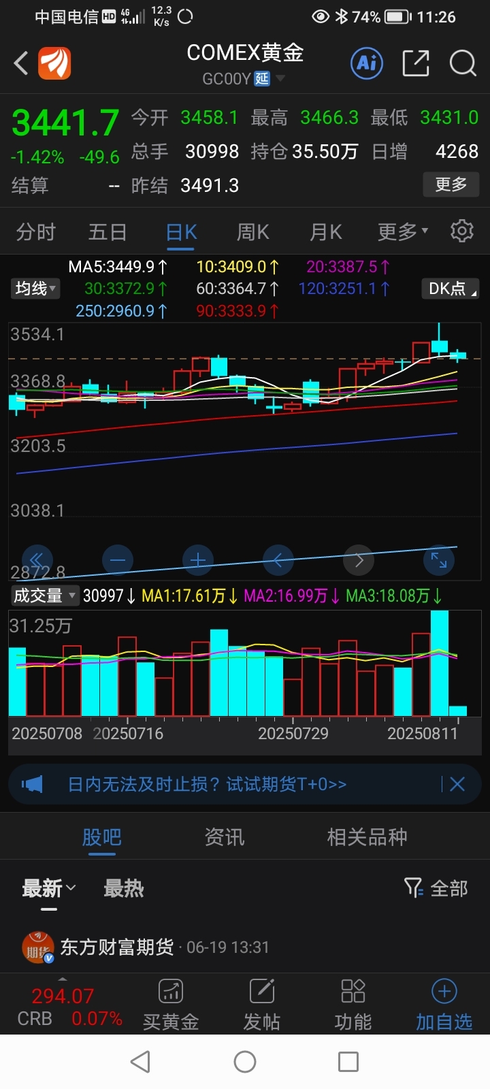The width and height of the screenshot is (490, 1089).
Task: Toggle the DK点 indicator
Action: pyautogui.click(x=451, y=289)
